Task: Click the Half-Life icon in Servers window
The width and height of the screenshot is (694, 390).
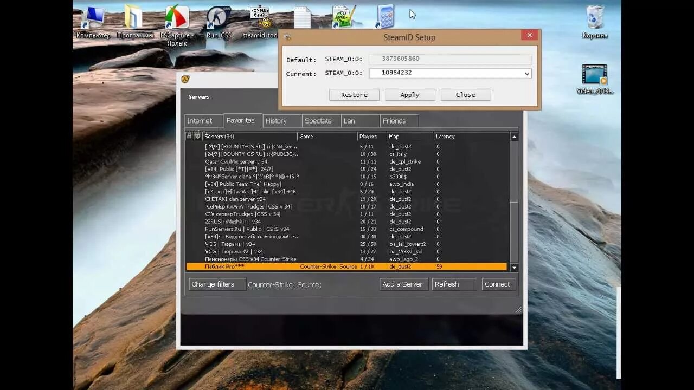Action: pyautogui.click(x=186, y=79)
